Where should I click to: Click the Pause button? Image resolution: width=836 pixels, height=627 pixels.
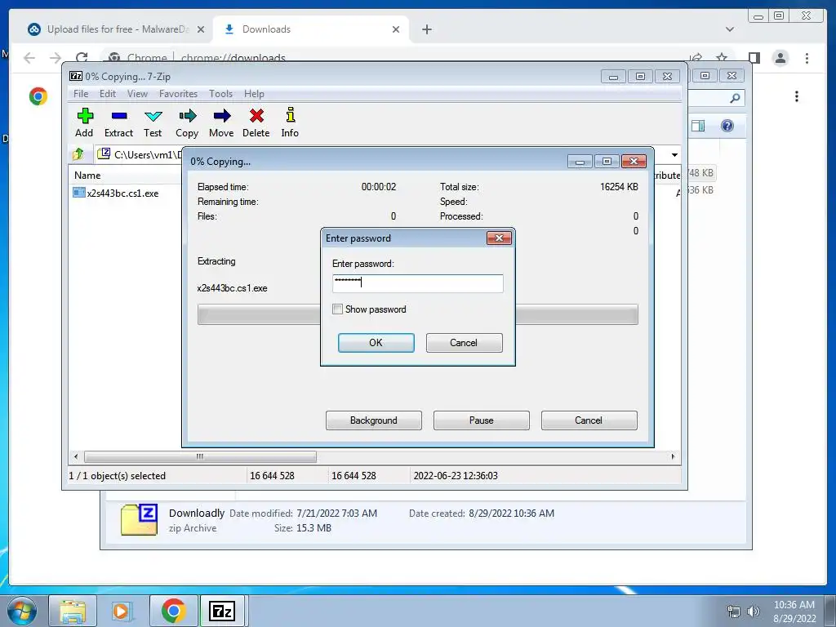click(x=482, y=420)
